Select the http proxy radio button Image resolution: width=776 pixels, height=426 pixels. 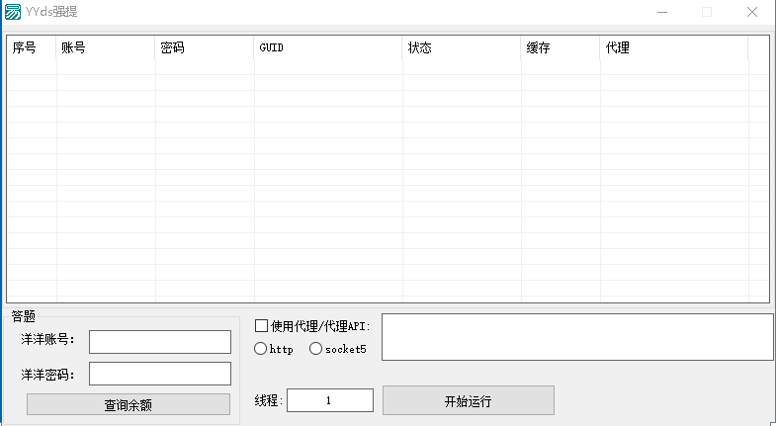(261, 349)
